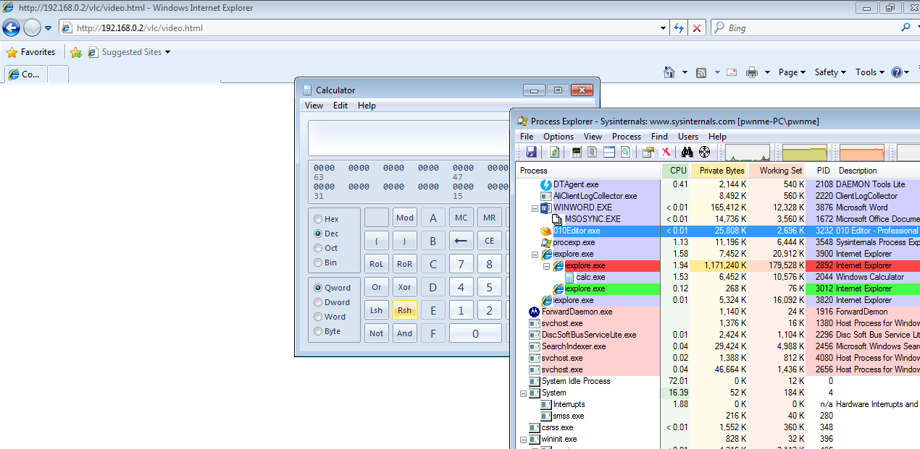This screenshot has width=920, height=449.
Task: Click the RoL button in Calculator
Action: [377, 264]
